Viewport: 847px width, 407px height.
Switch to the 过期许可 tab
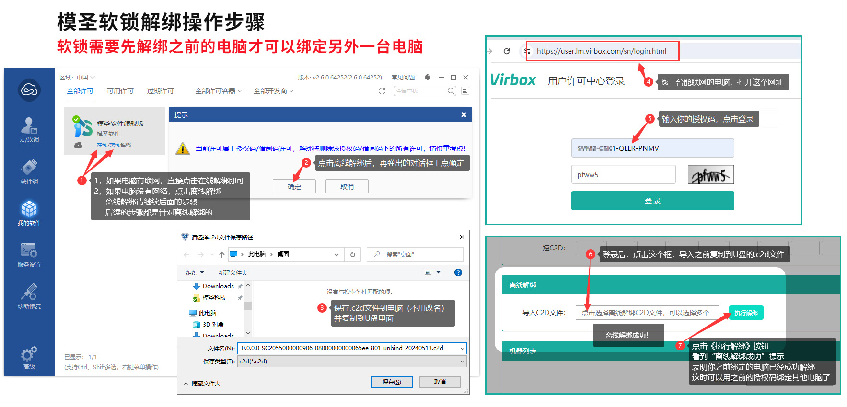click(160, 91)
